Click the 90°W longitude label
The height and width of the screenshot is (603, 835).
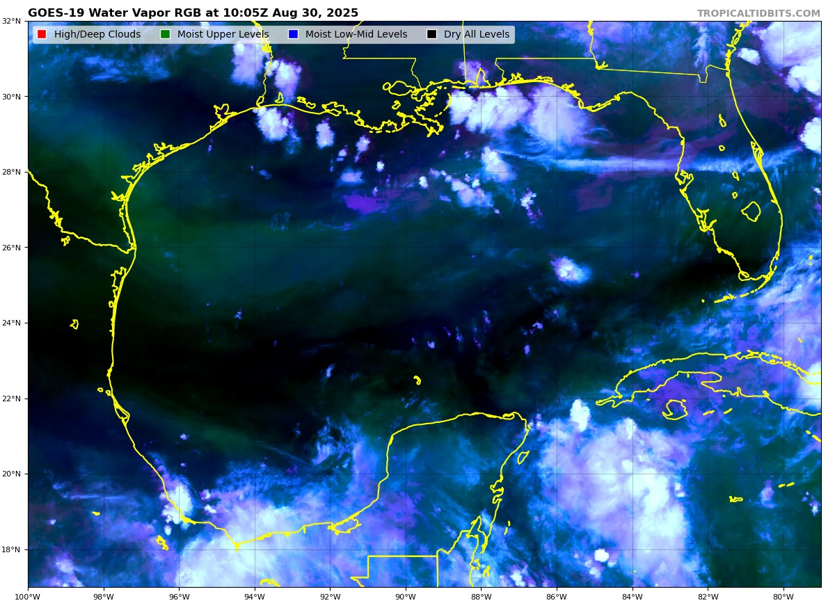coord(406,596)
